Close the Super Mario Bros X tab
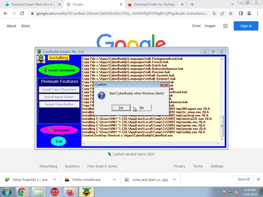The height and width of the screenshot is (197, 263). 60,5
